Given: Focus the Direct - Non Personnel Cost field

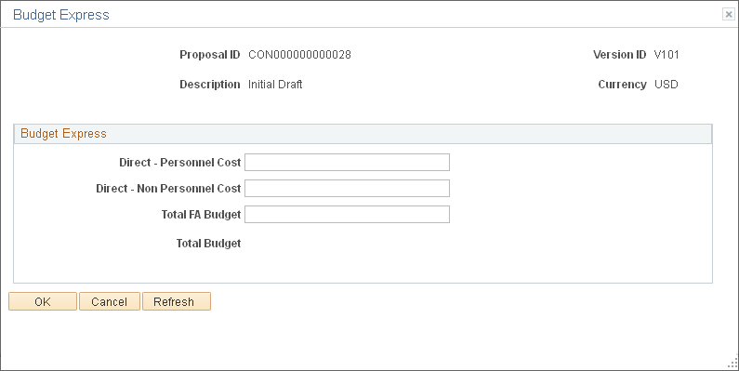Looking at the screenshot, I should 347,188.
